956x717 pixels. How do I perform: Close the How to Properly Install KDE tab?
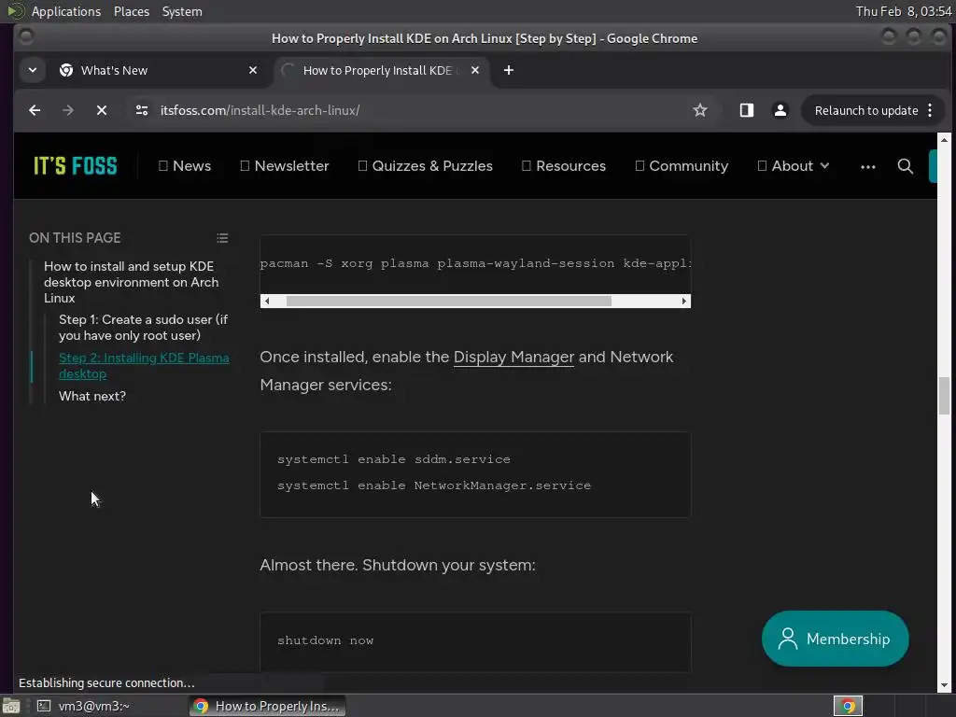(475, 70)
